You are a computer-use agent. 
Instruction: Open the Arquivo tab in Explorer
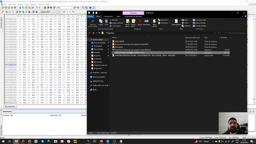click(91, 16)
